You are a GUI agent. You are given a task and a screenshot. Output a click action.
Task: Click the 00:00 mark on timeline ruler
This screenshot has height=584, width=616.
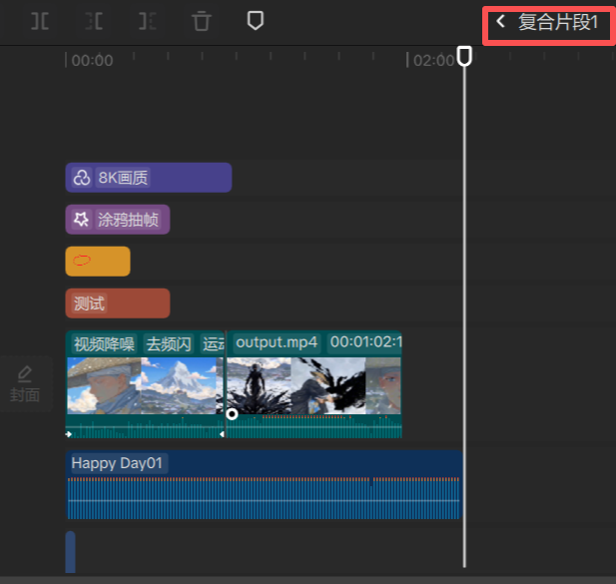[x=92, y=61]
